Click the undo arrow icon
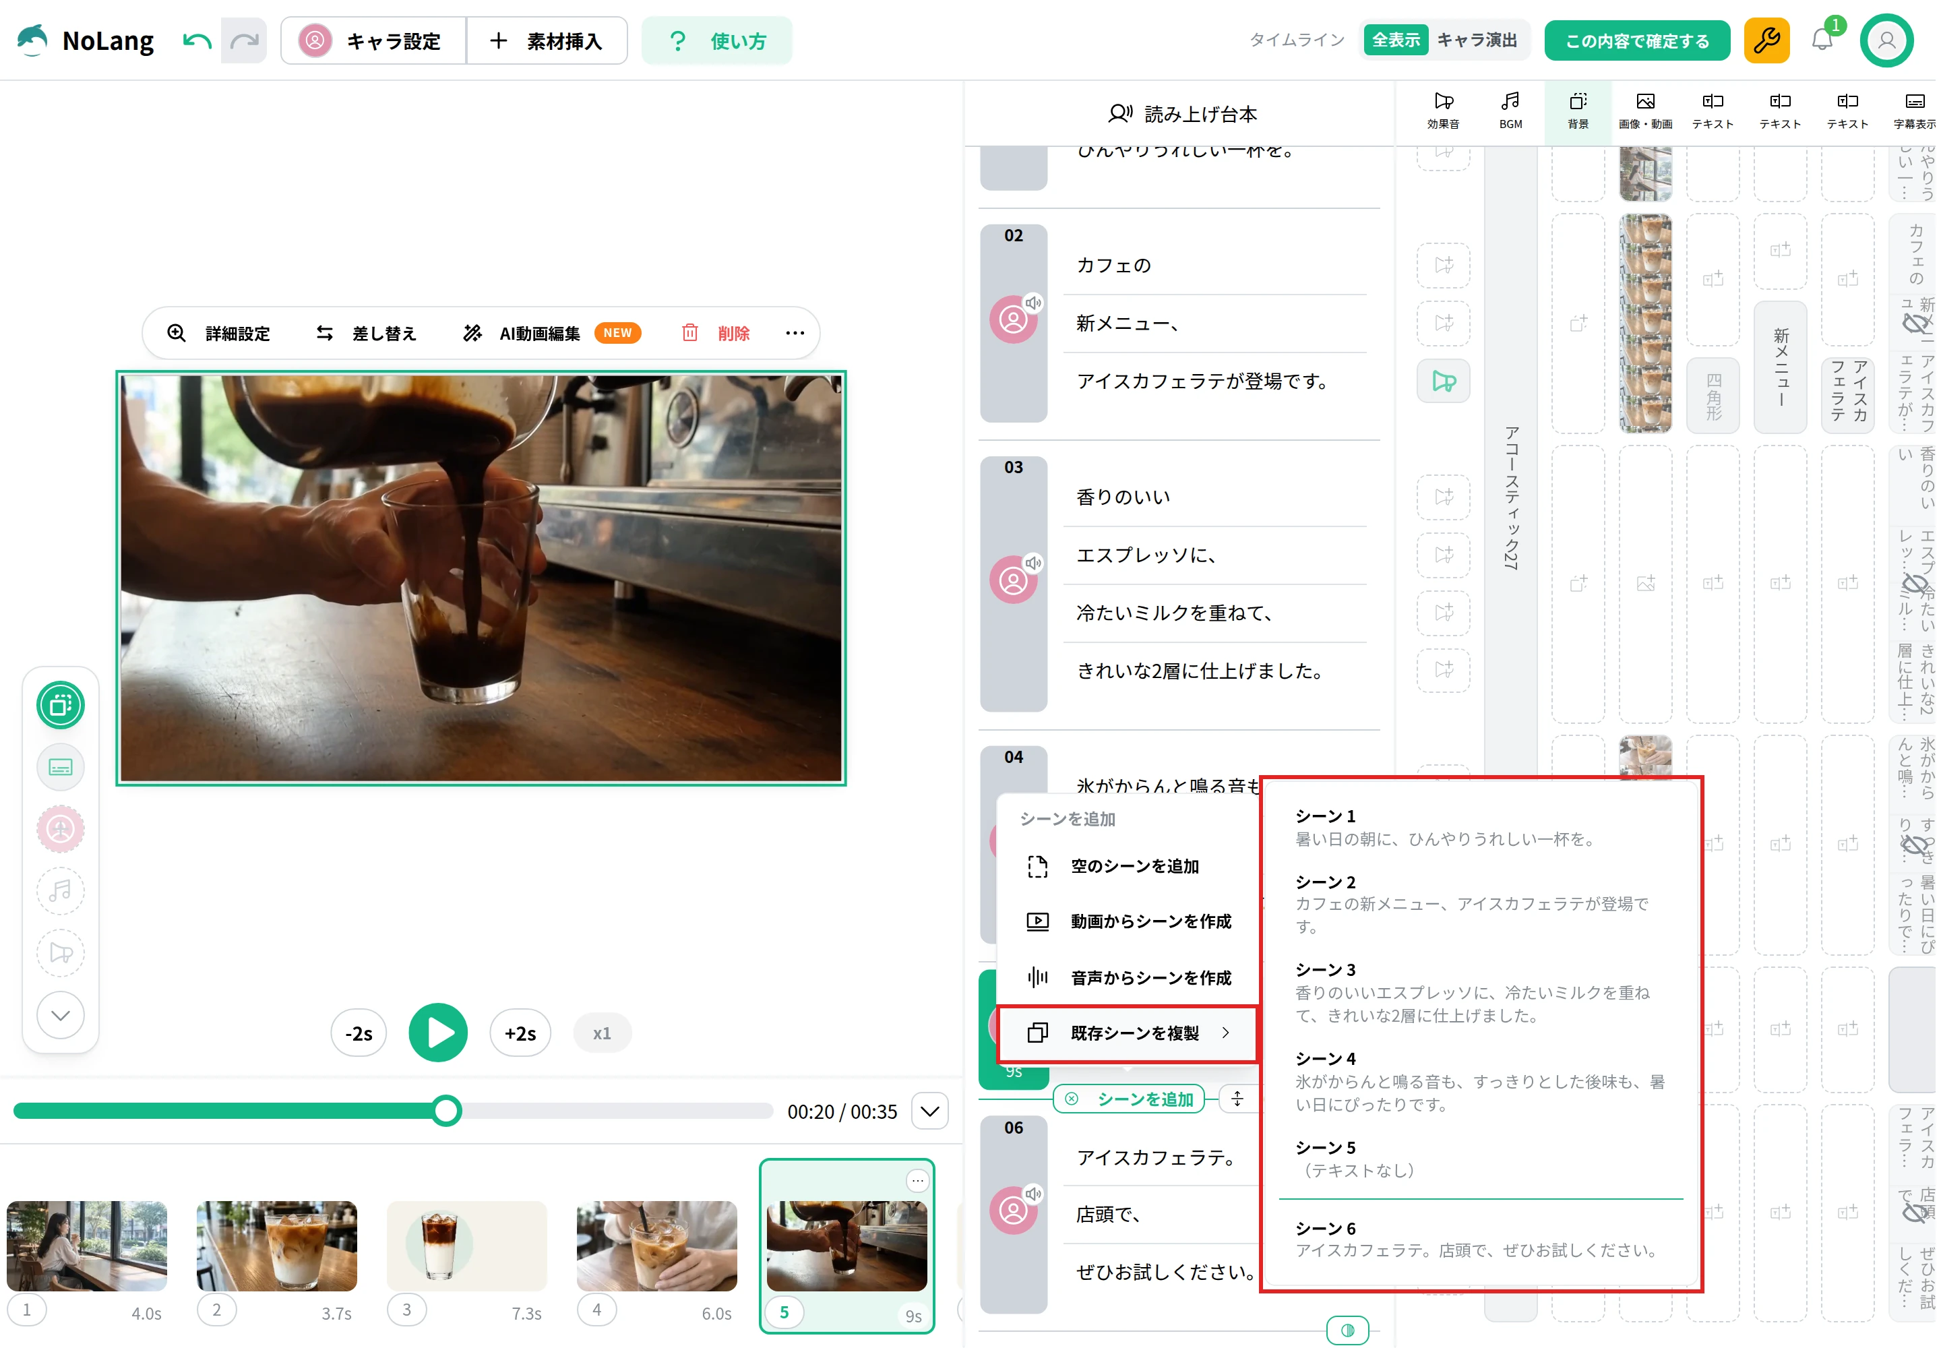 [x=197, y=40]
